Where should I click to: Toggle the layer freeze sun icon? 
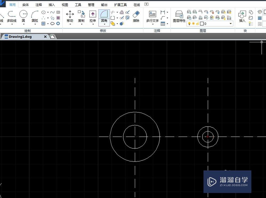click(x=193, y=24)
